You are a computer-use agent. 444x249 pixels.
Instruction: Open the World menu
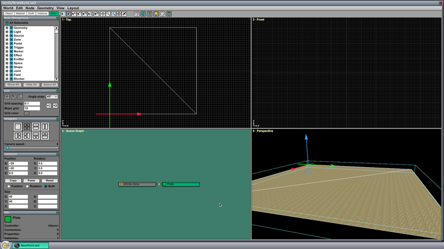[8, 8]
